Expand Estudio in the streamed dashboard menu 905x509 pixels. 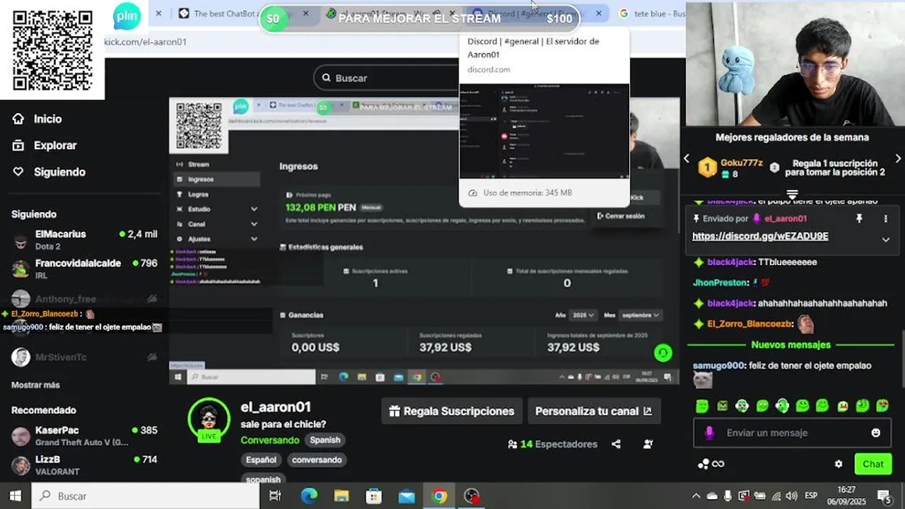point(216,209)
